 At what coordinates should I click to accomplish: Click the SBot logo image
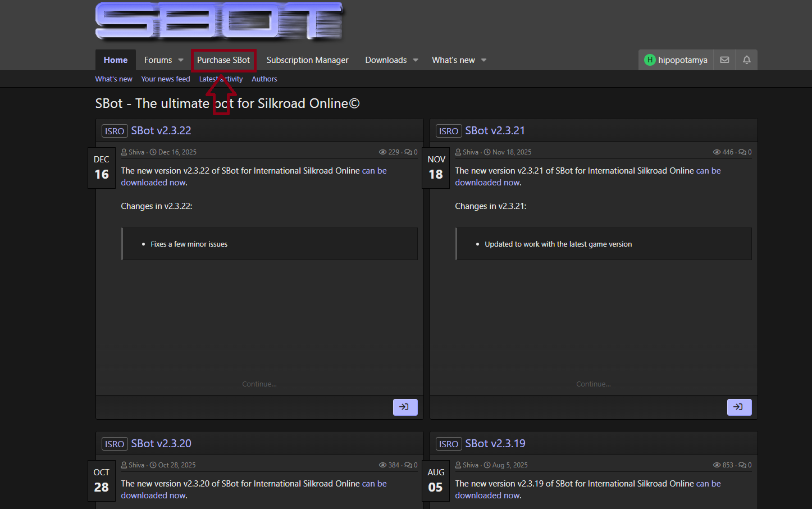[219, 21]
